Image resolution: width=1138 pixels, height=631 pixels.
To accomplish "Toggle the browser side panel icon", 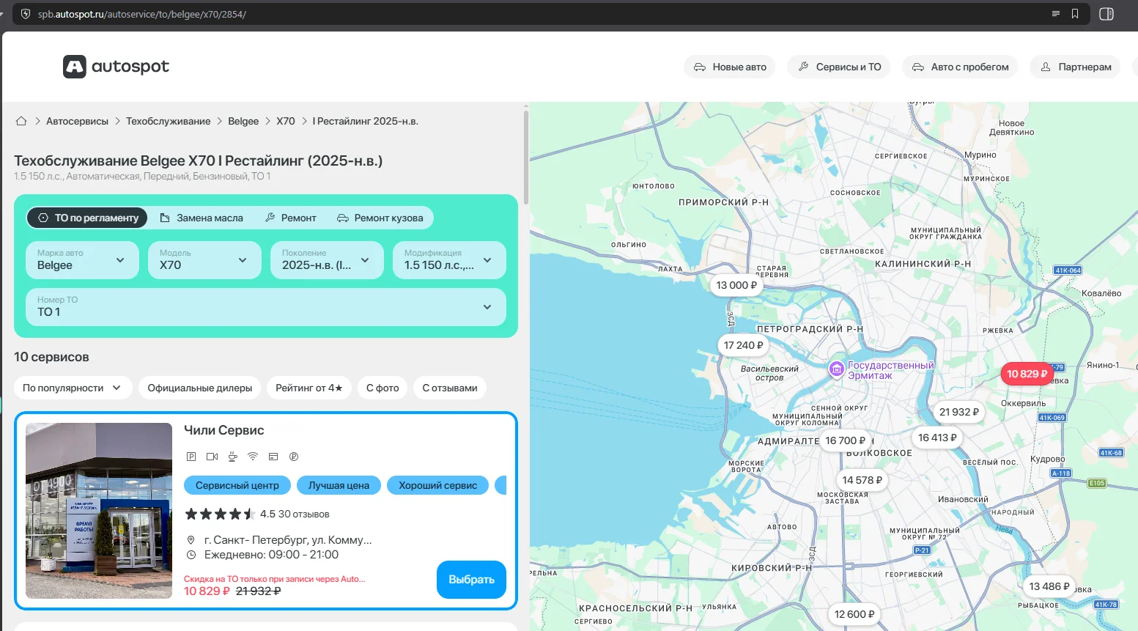I will [x=1106, y=14].
